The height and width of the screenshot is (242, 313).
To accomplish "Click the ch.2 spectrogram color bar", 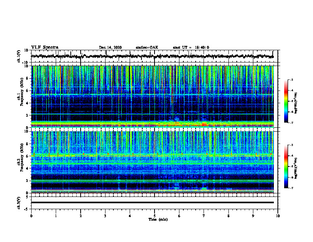I will (x=286, y=166).
